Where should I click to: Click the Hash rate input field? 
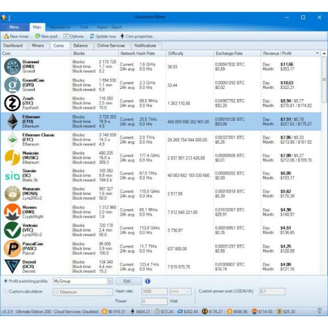pos(155,292)
